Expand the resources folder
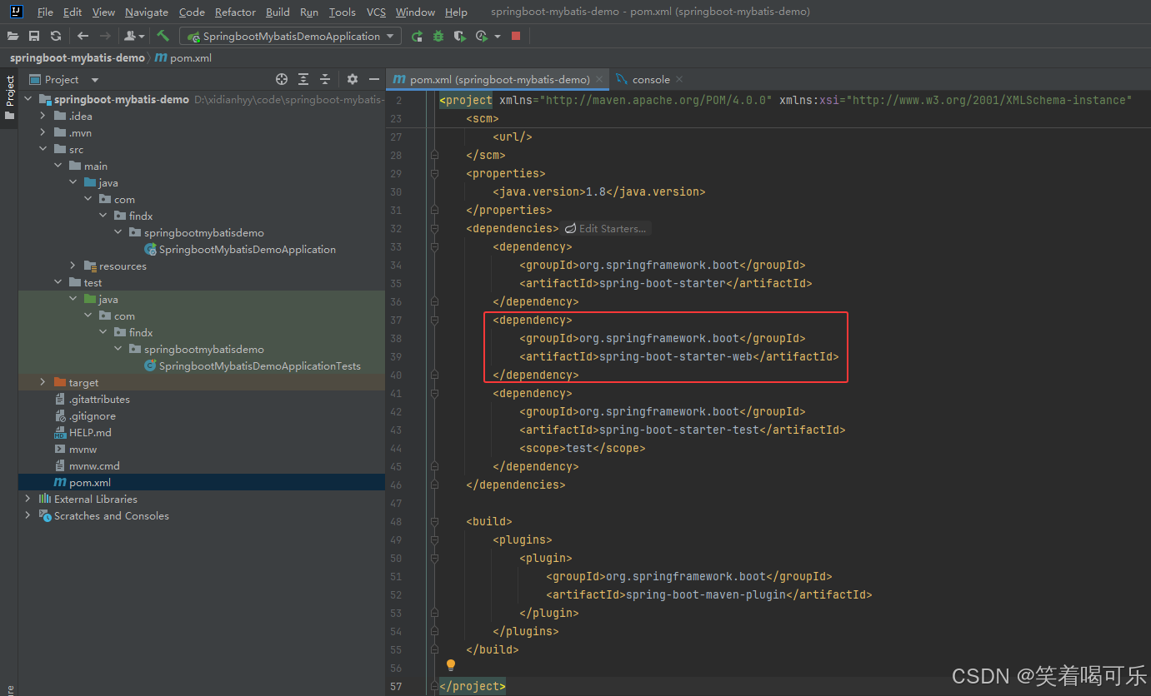The width and height of the screenshot is (1151, 696). click(x=73, y=266)
